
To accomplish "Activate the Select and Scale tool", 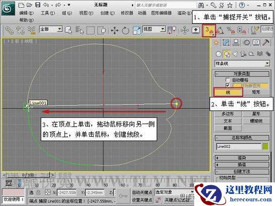I will pyautogui.click(x=136, y=30).
